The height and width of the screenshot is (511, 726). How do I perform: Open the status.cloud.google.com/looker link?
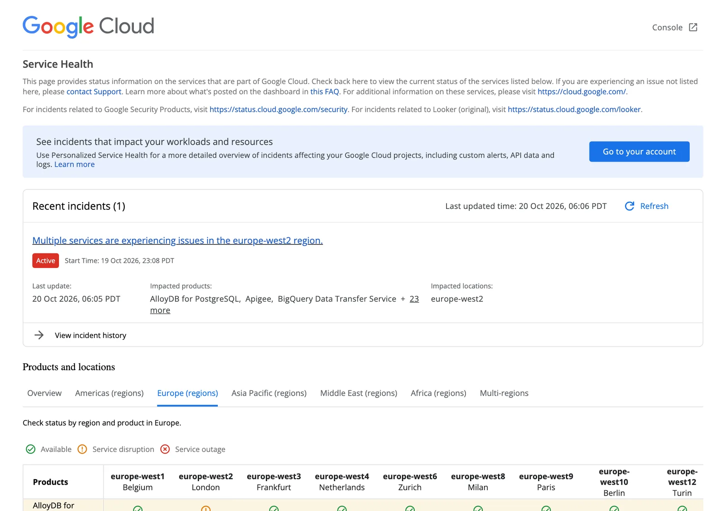574,109
